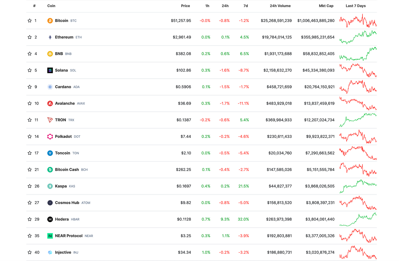Click Hedera 7d change 32.0%
This screenshot has height=261, width=399.
tap(243, 219)
